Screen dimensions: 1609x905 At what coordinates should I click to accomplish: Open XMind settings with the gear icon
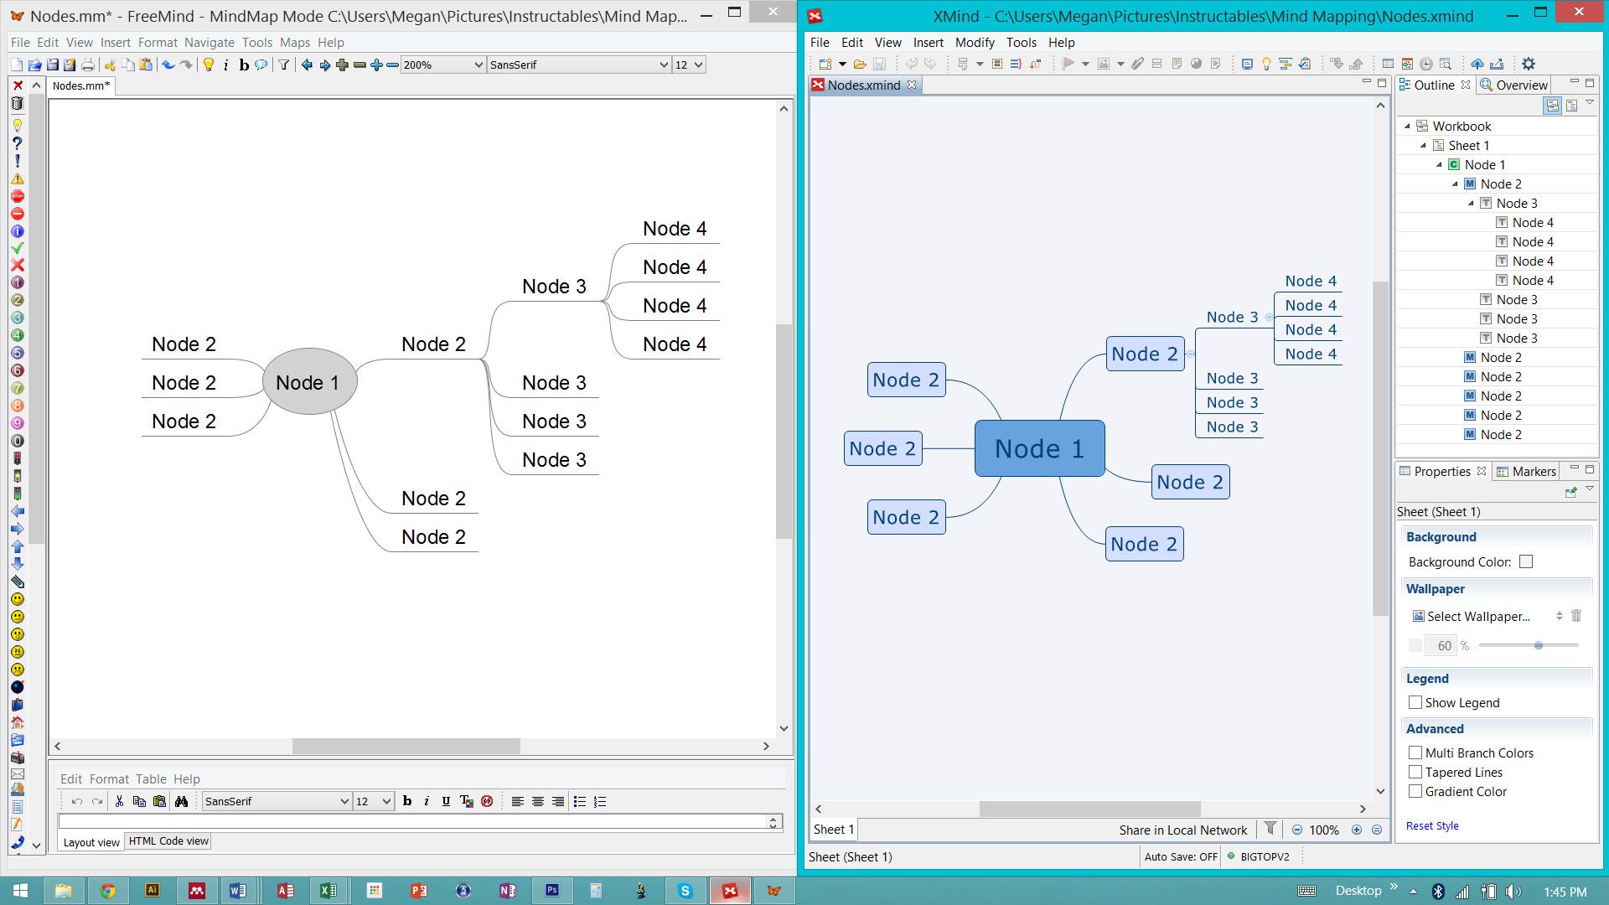1529,64
